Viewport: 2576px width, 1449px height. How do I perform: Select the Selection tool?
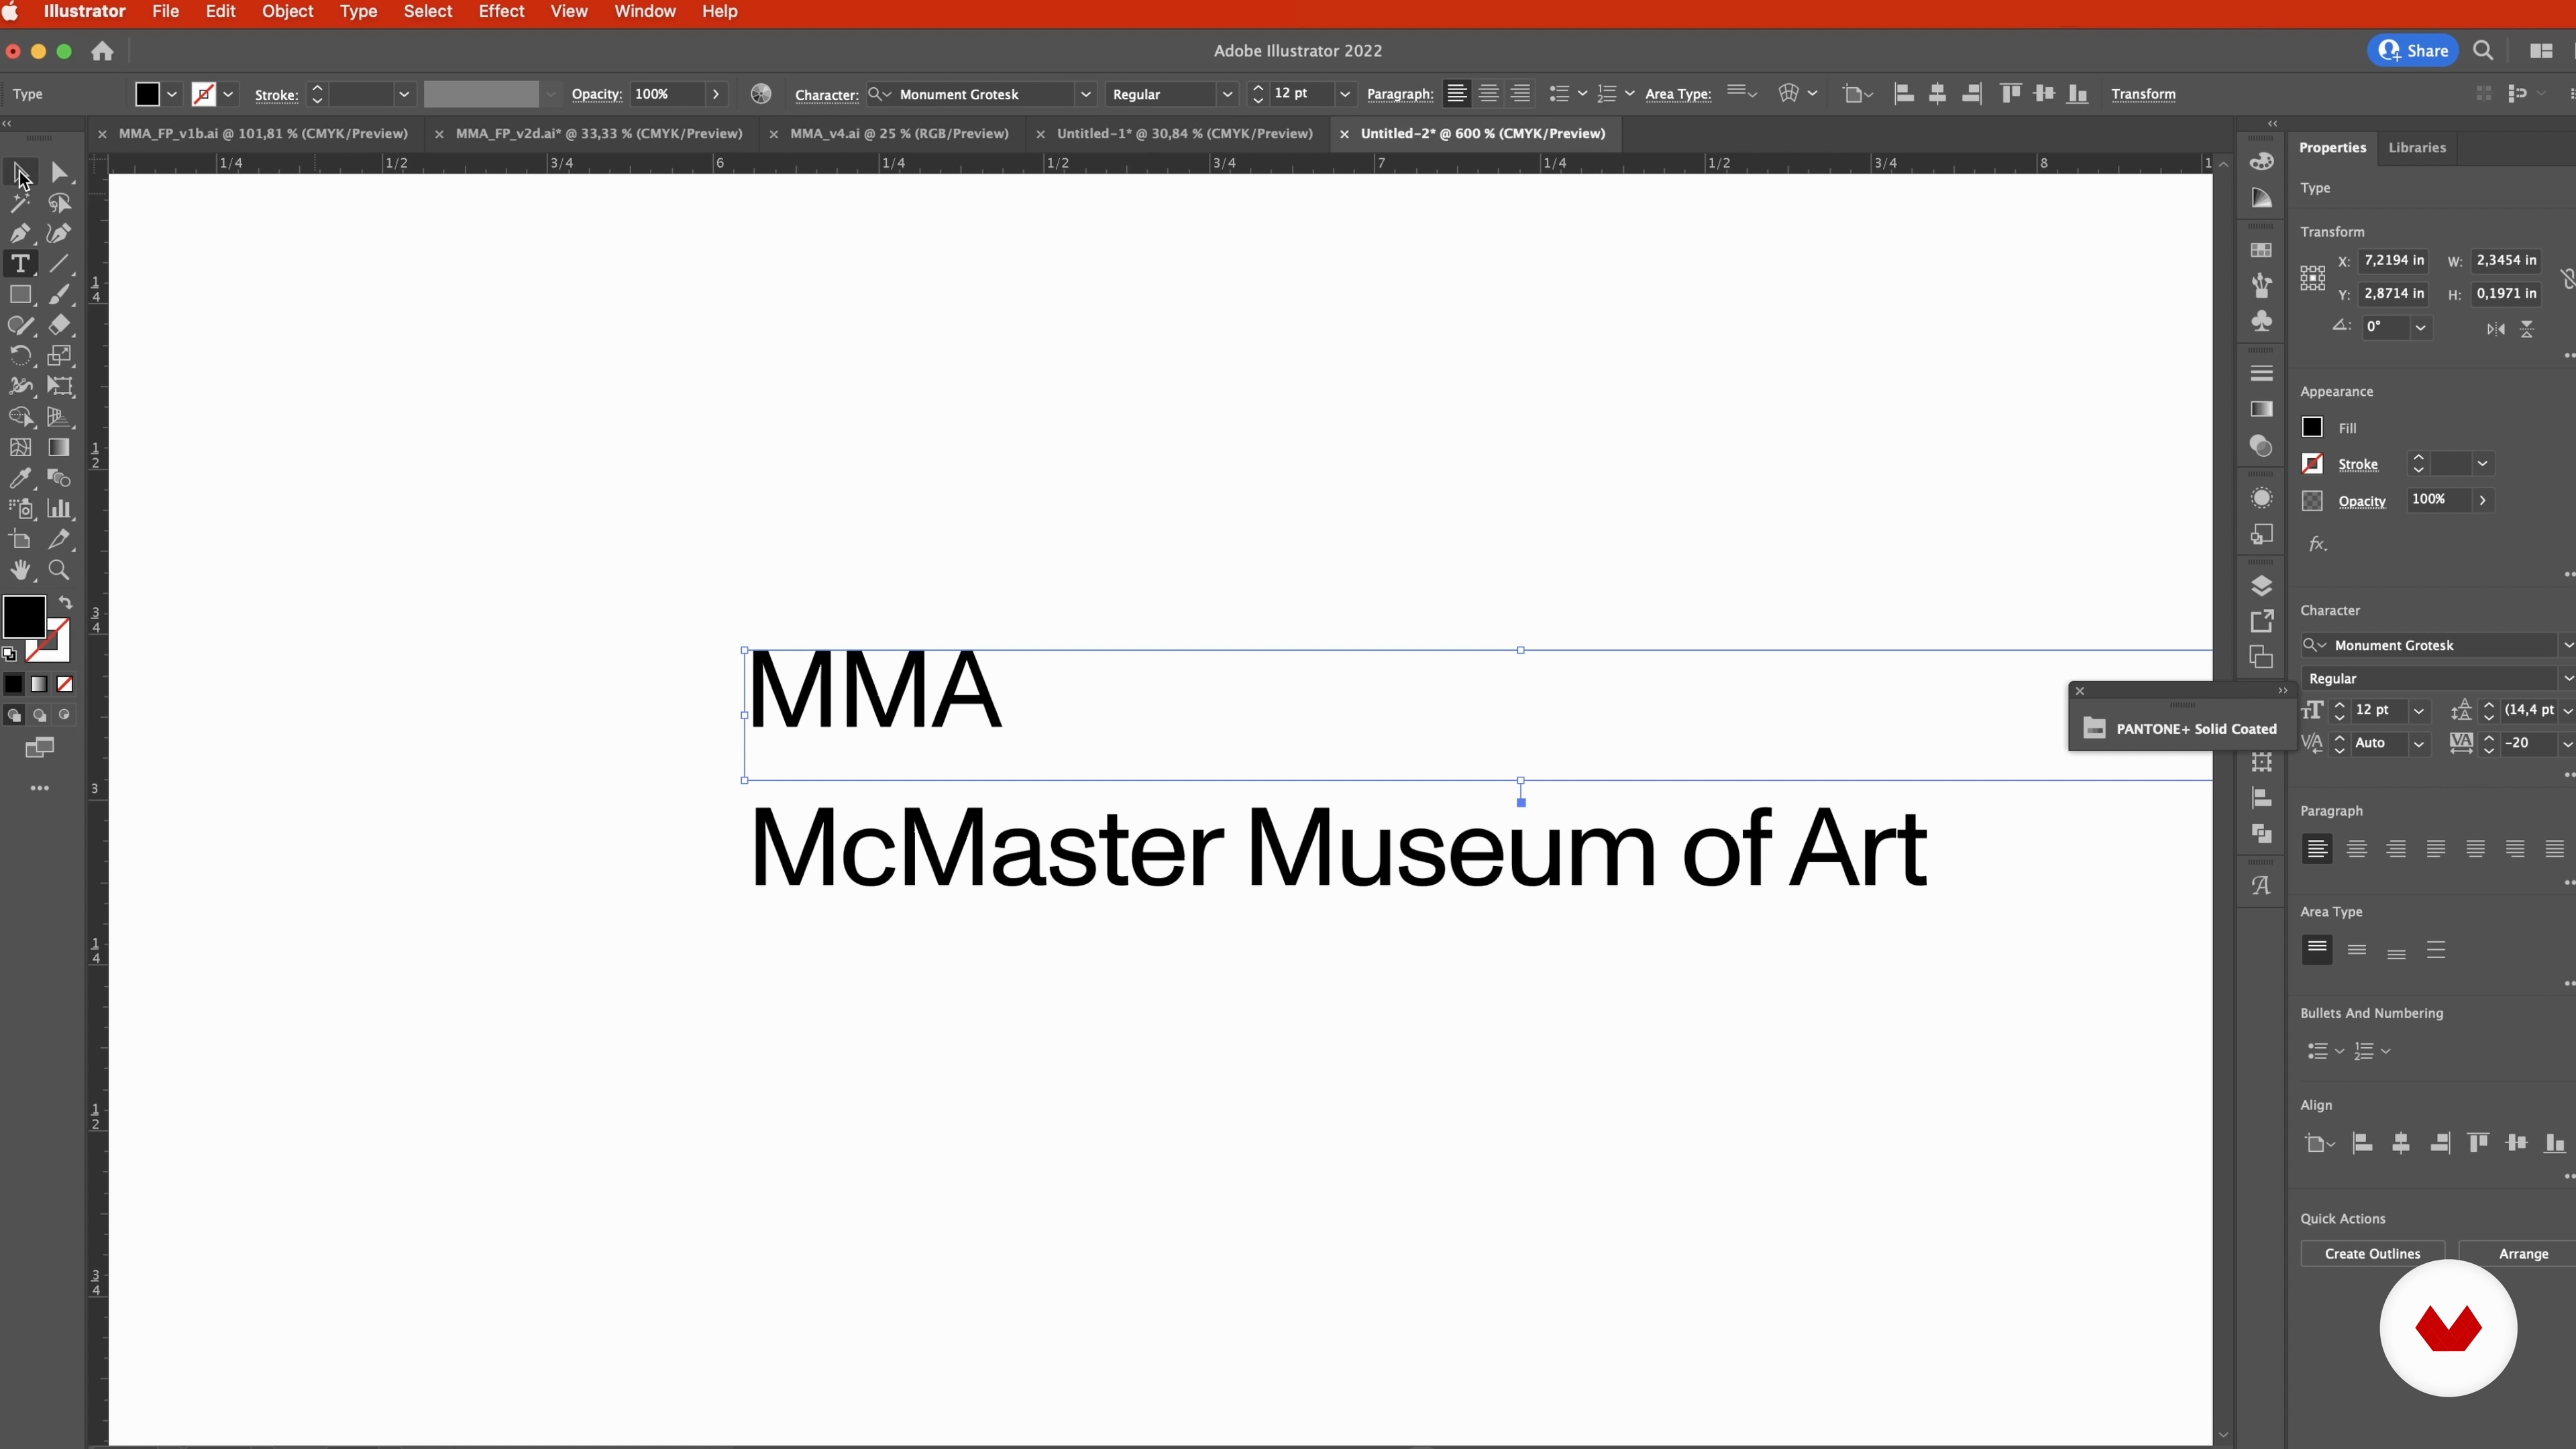20,173
